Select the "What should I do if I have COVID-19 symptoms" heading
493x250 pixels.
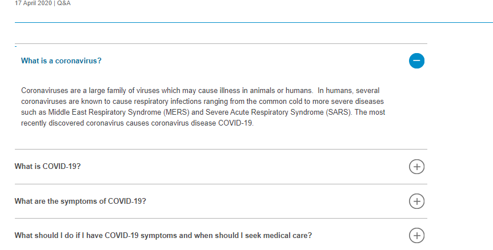pos(163,236)
